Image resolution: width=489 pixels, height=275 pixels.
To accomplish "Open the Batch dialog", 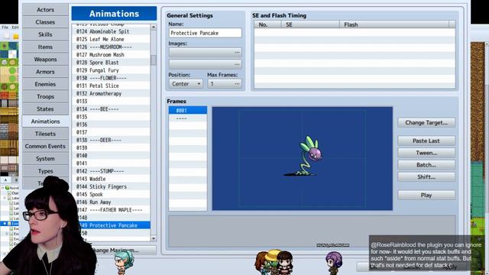I will tap(426, 165).
